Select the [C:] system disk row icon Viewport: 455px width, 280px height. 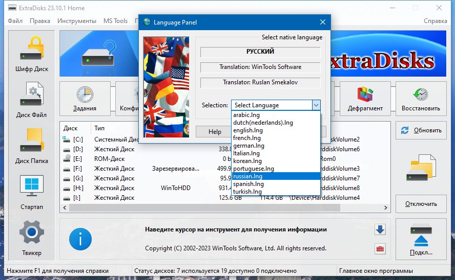67,139
